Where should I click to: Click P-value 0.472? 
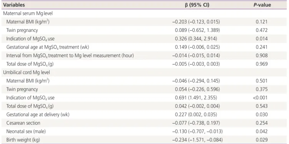(x=262, y=30)
